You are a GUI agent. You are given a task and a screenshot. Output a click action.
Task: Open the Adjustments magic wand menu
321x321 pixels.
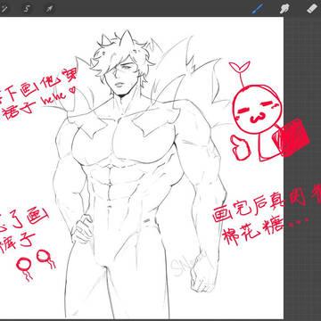click(x=4, y=9)
